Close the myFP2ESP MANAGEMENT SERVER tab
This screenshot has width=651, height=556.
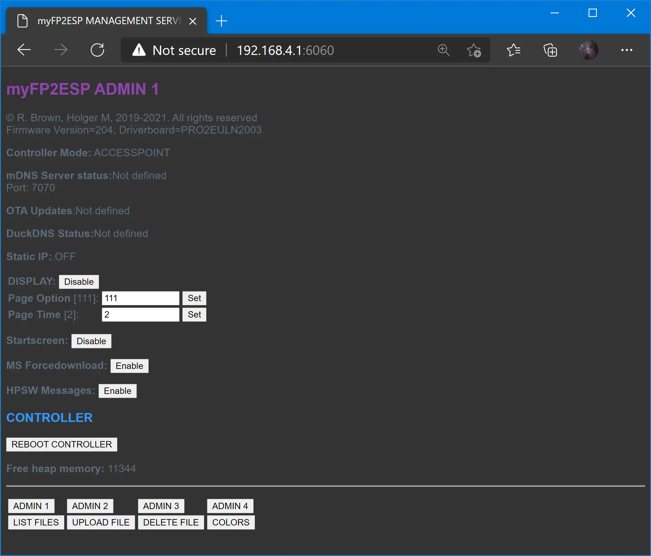click(x=193, y=21)
